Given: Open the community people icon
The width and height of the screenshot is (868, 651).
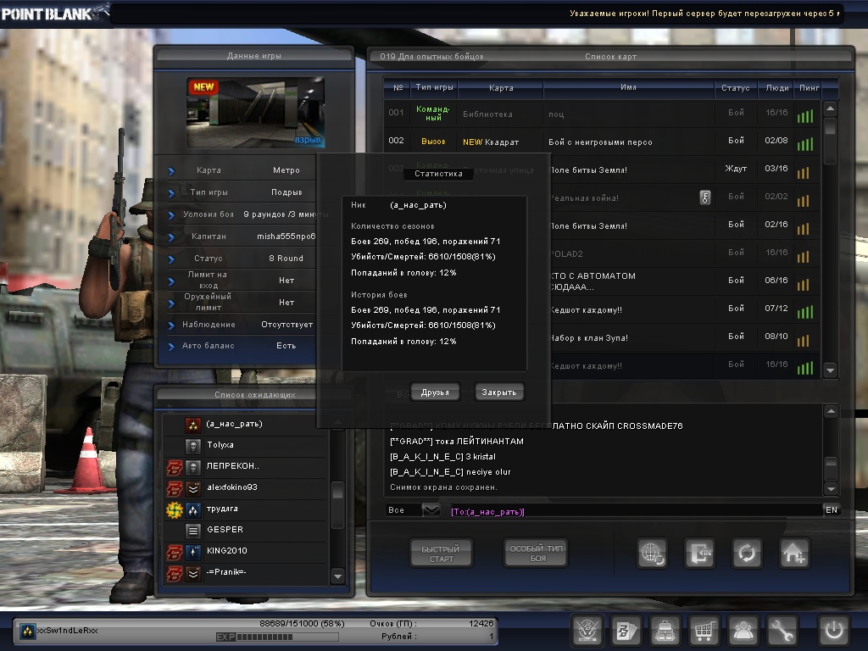Looking at the screenshot, I should pyautogui.click(x=743, y=630).
